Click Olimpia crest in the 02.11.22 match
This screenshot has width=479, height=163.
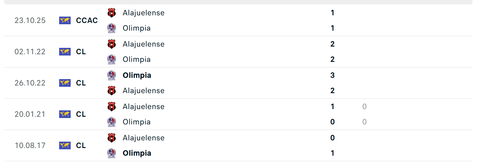[x=112, y=59]
